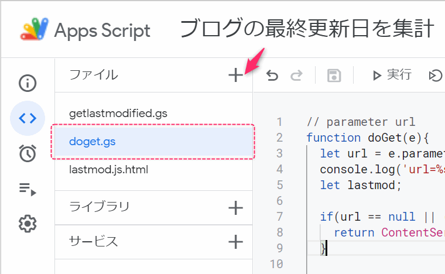Add a service with plus icon
This screenshot has width=445, height=274.
235,242
